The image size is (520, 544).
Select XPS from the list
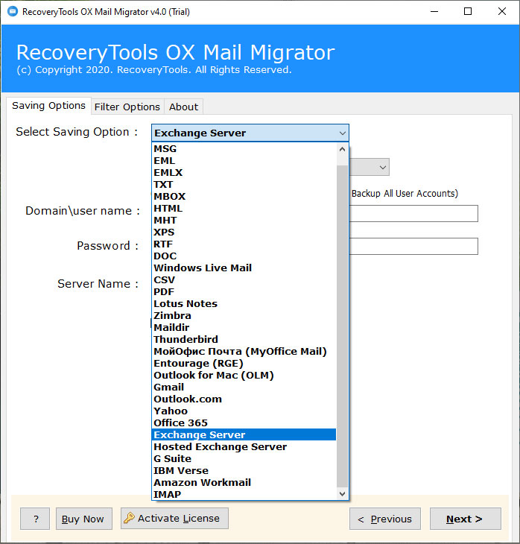[x=244, y=232]
